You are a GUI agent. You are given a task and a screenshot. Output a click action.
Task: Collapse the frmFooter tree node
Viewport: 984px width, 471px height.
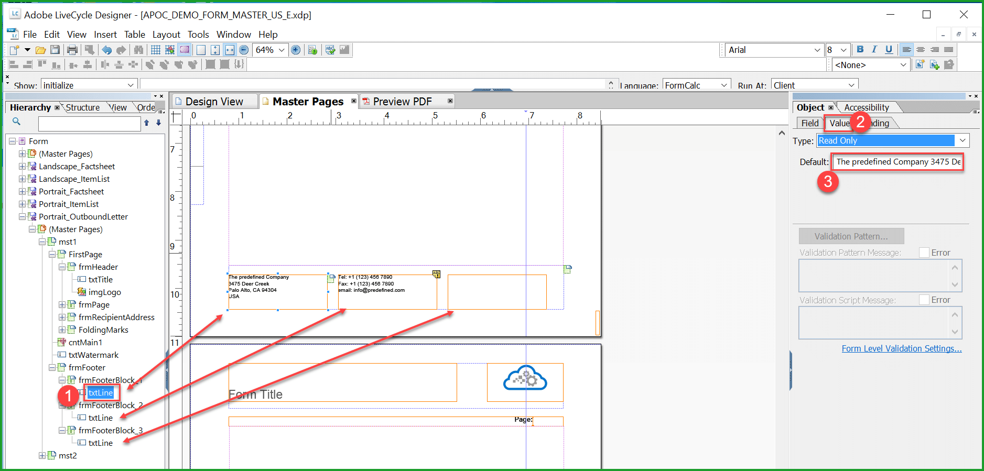tap(52, 367)
